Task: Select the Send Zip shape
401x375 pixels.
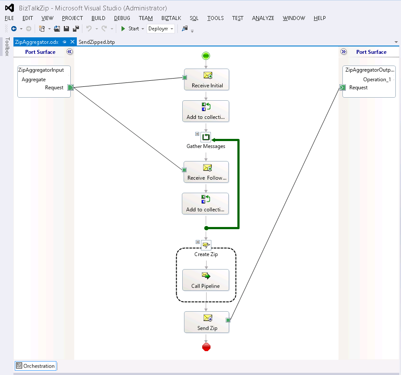Action: [207, 322]
